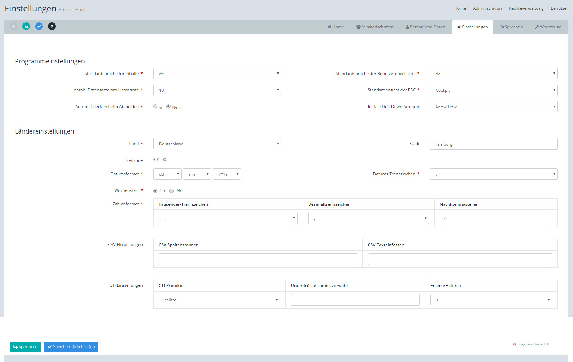The image size is (573, 362).
Task: Click the Speichern & Schließen button
Action: 71,347
